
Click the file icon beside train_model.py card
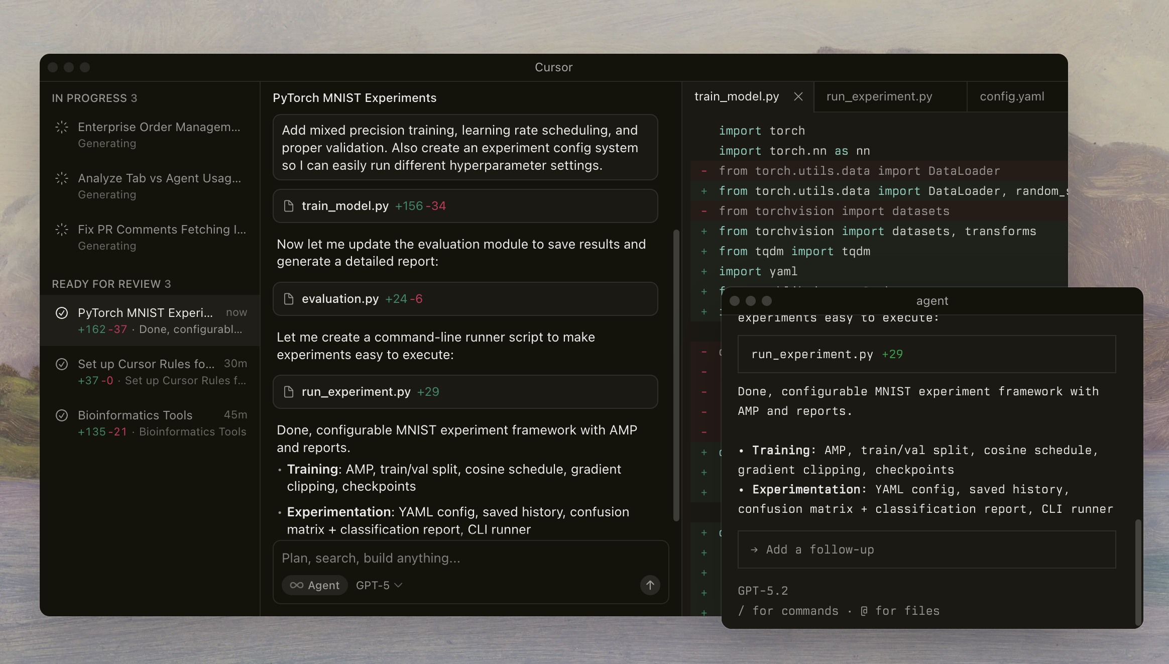click(289, 206)
